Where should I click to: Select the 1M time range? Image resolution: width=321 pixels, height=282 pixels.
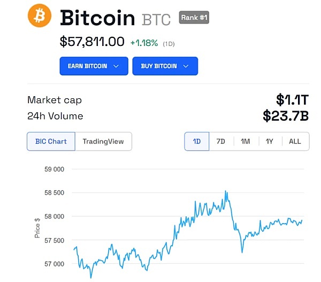pos(245,142)
